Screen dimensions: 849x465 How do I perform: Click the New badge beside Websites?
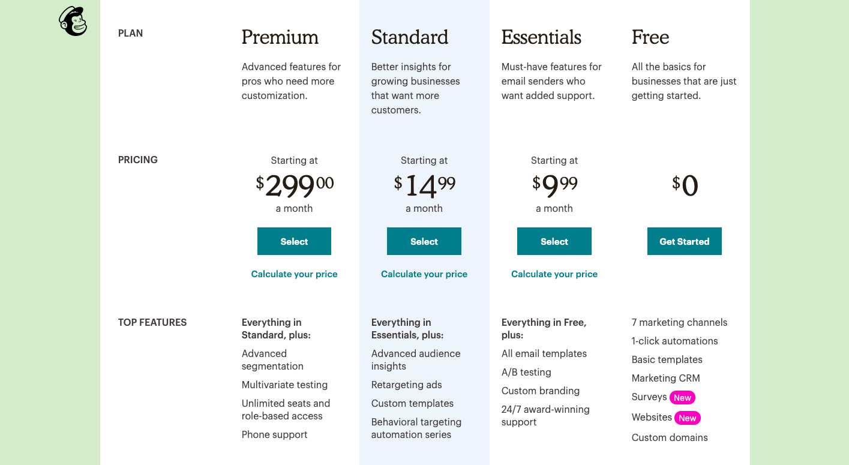click(688, 418)
